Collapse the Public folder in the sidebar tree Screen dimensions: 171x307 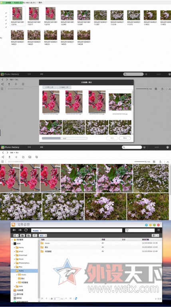(x=14, y=271)
